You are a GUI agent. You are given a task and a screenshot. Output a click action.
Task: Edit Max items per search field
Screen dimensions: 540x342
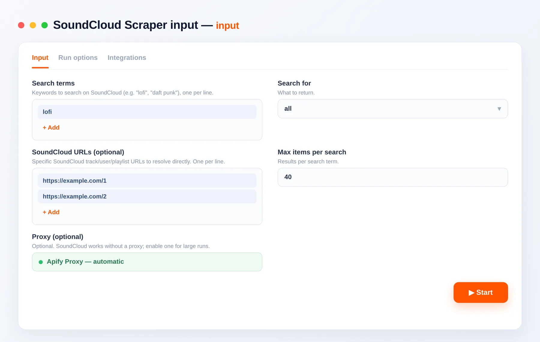[393, 177]
